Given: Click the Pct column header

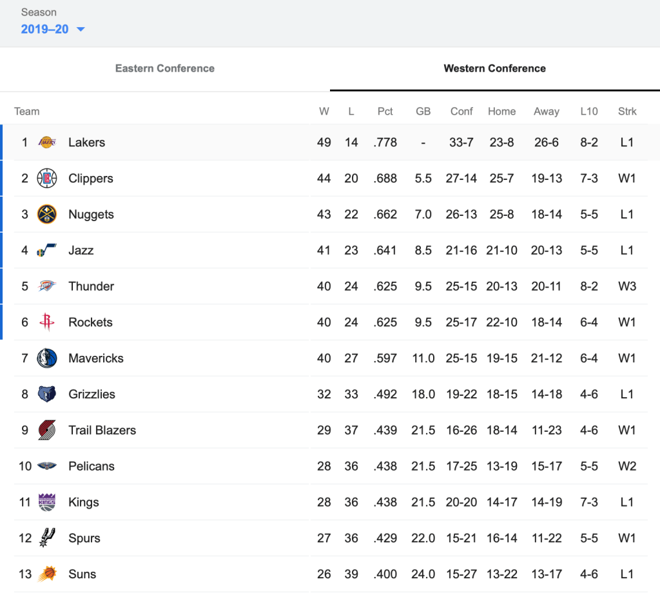Looking at the screenshot, I should point(385,112).
